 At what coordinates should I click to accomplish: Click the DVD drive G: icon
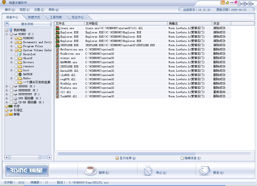point(15,98)
